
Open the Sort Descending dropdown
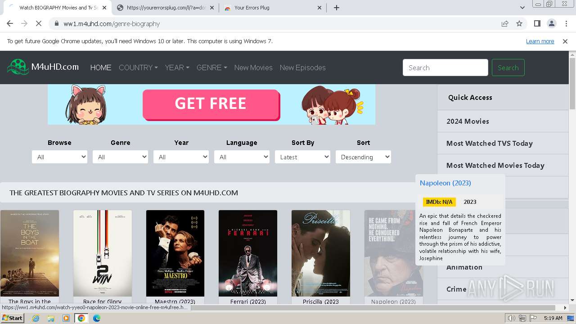click(363, 157)
